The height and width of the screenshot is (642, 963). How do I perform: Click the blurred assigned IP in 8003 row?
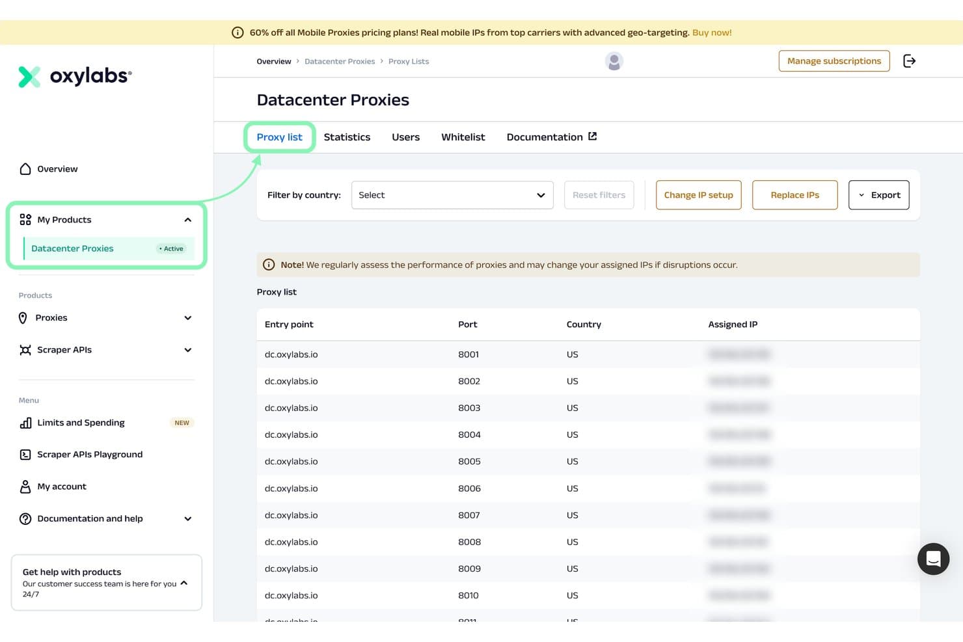pyautogui.click(x=739, y=408)
